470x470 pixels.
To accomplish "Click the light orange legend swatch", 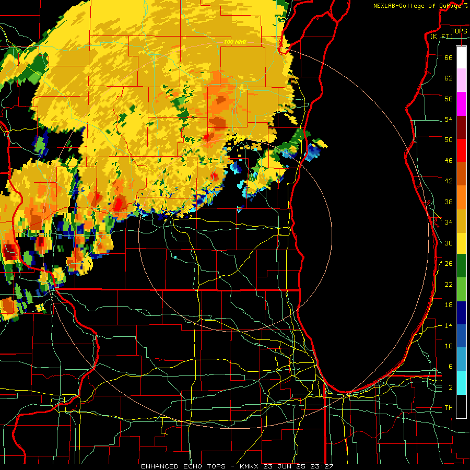I will click(461, 197).
